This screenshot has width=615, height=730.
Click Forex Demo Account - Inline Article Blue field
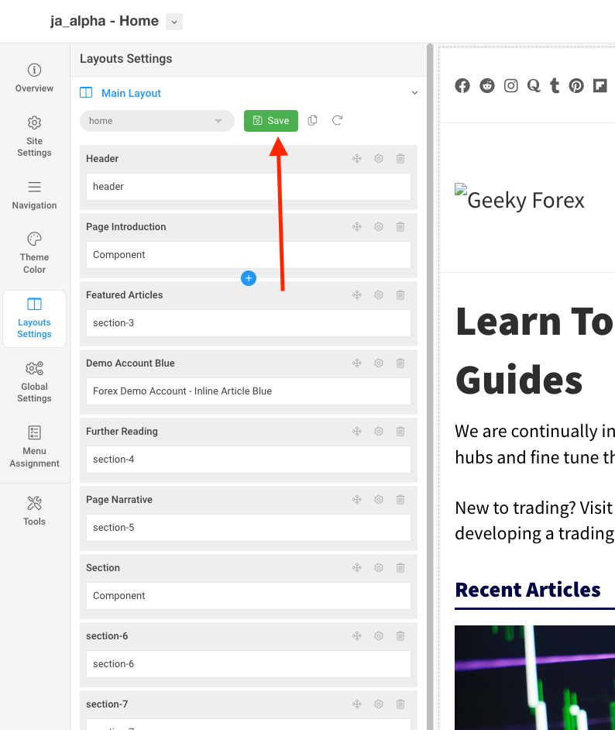[249, 391]
